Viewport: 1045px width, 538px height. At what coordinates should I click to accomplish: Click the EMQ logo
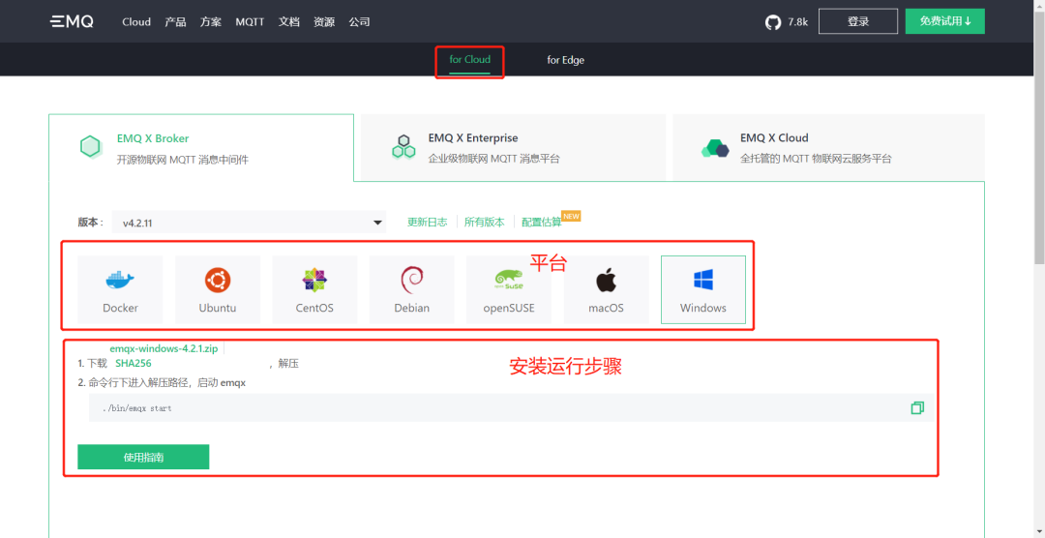[72, 21]
